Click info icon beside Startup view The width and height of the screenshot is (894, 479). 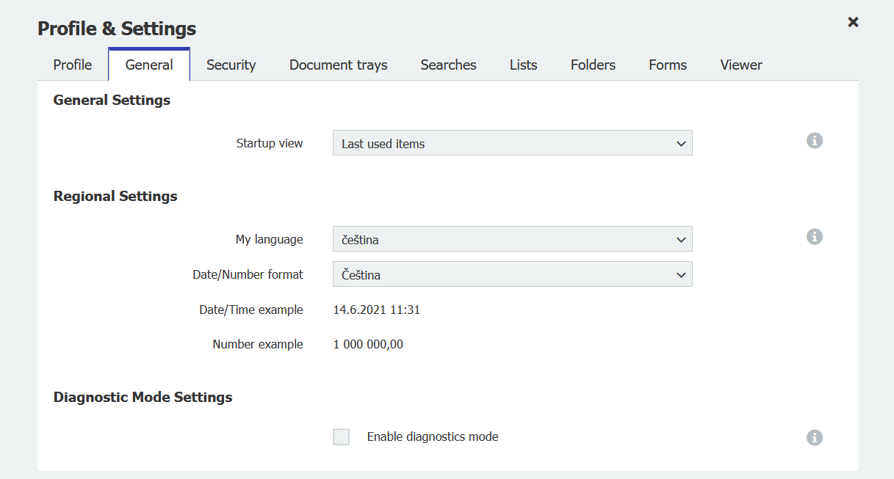814,141
